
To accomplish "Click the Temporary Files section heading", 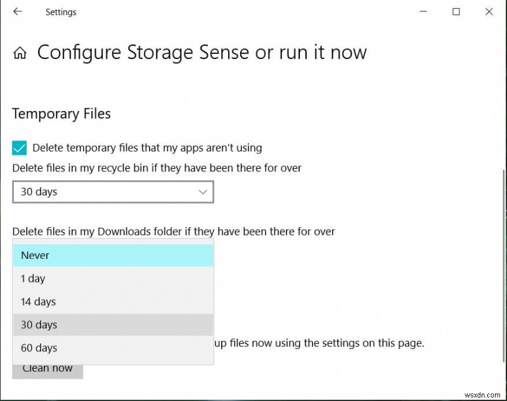I will click(61, 114).
